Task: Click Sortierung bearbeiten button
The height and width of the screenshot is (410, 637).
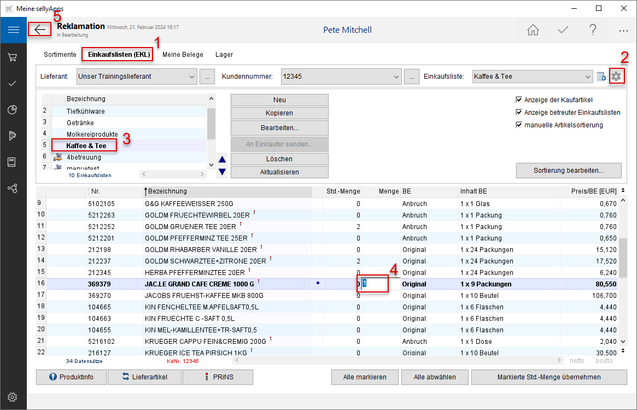Action: coord(568,171)
